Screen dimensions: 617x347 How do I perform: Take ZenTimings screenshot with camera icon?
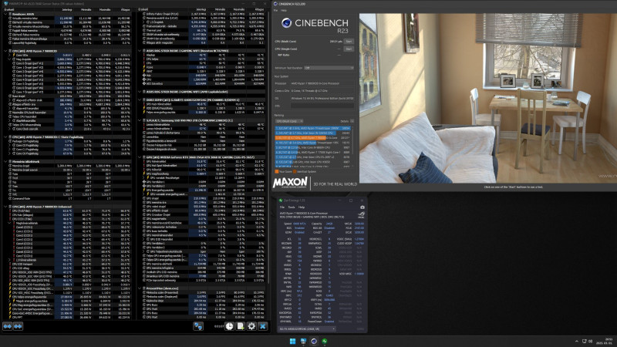(362, 207)
